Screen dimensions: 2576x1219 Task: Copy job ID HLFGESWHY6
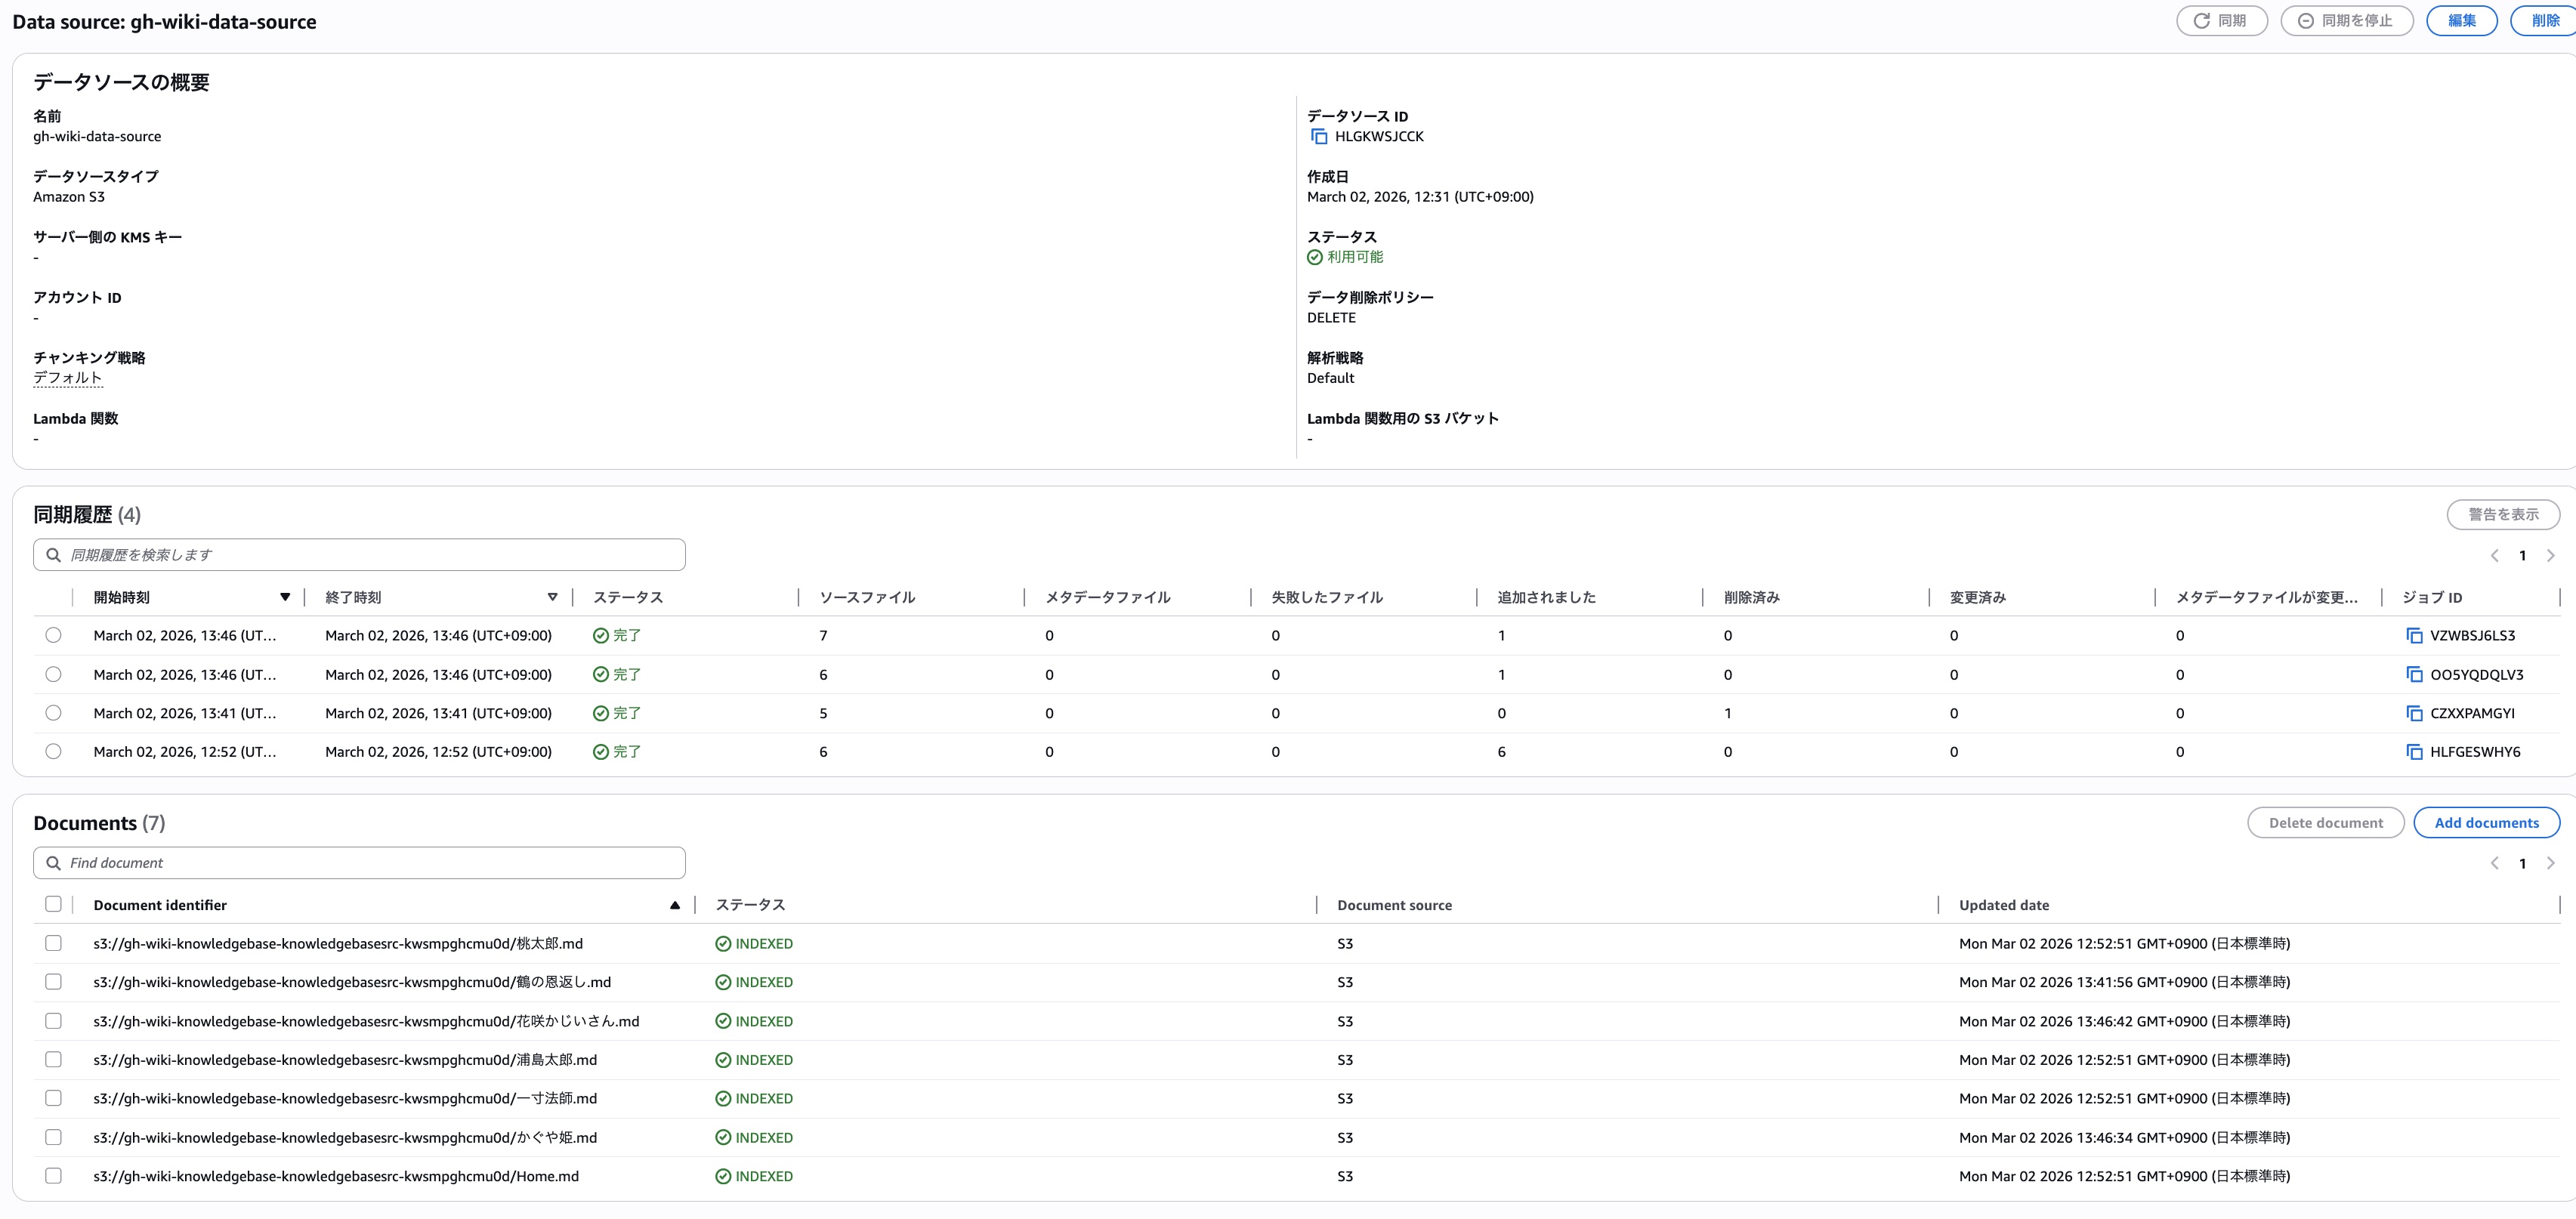[2414, 752]
